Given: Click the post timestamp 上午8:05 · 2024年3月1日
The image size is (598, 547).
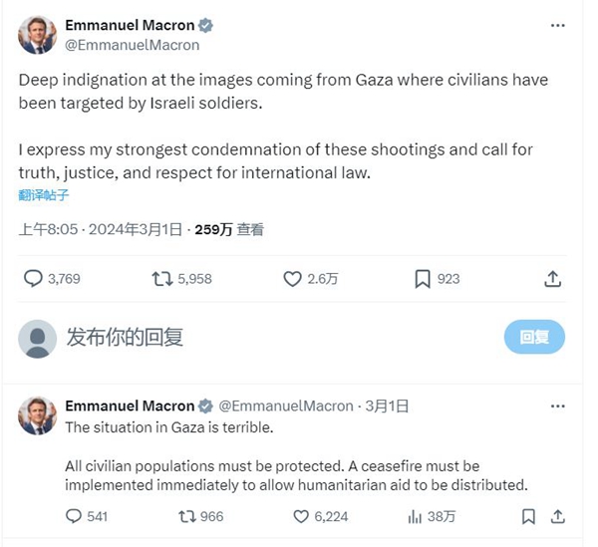Looking at the screenshot, I should (x=100, y=229).
